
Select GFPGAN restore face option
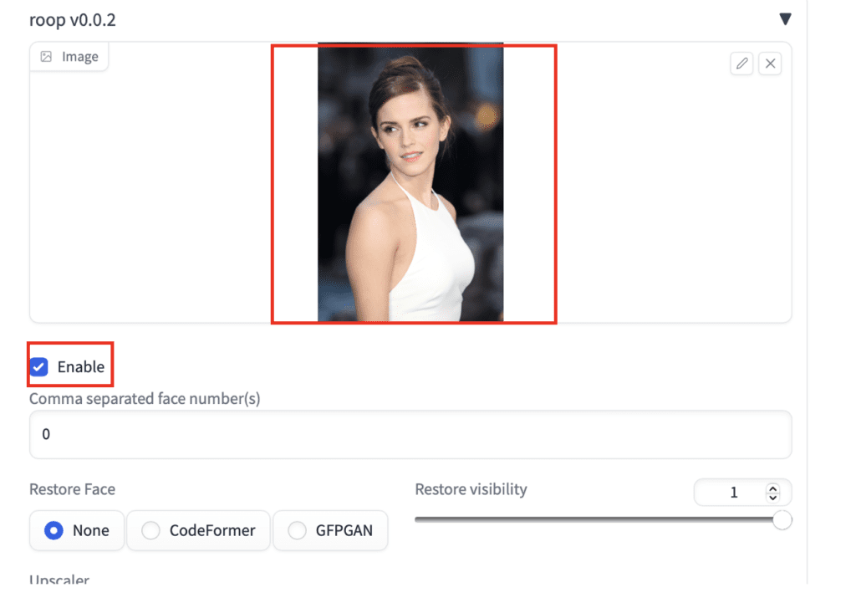331,530
